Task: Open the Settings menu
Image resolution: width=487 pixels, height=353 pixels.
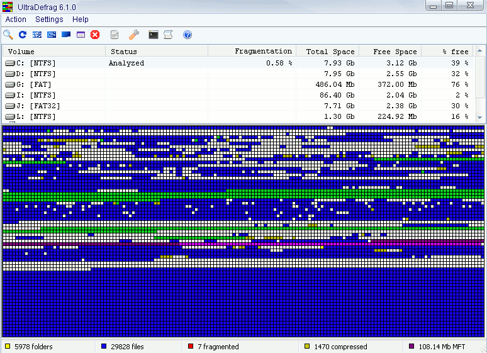Action: coord(49,20)
